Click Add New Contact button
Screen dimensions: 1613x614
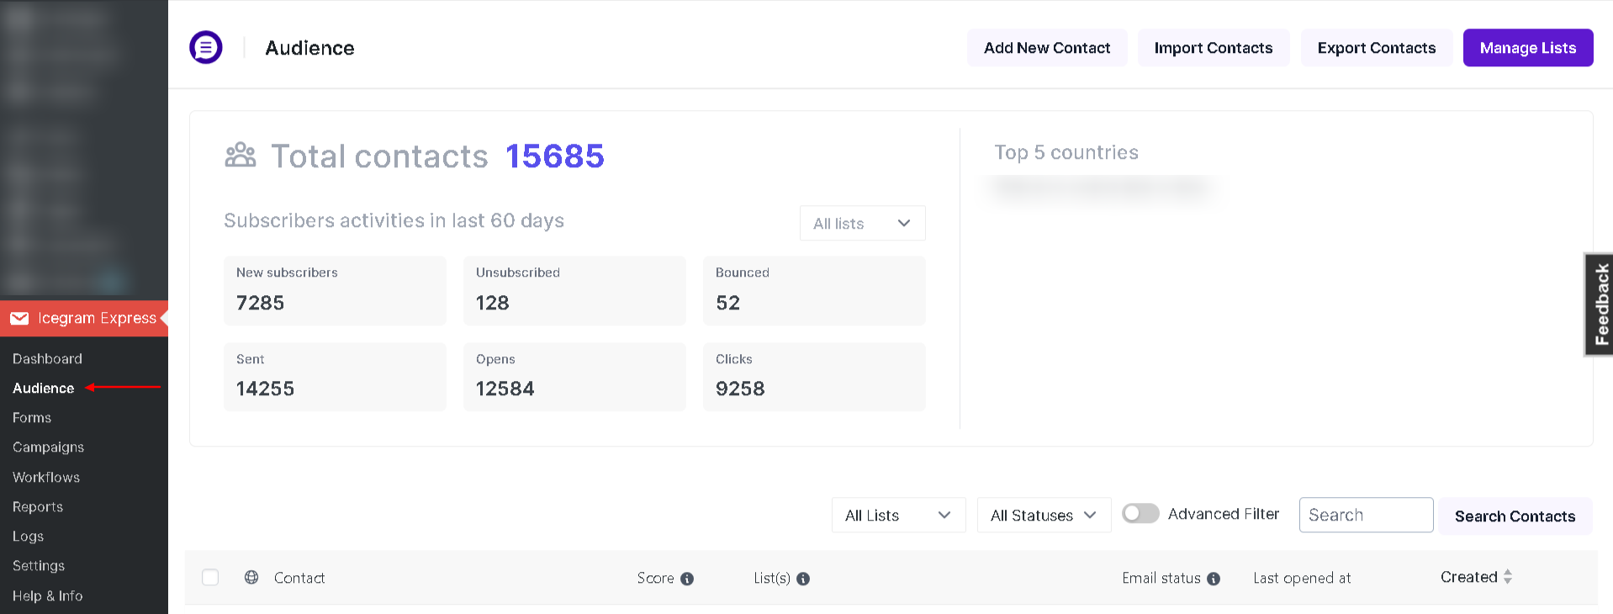click(x=1047, y=48)
